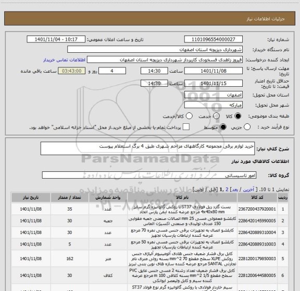Go to the آخرین page link
Viewport: 300px width, 291px height.
point(248,190)
